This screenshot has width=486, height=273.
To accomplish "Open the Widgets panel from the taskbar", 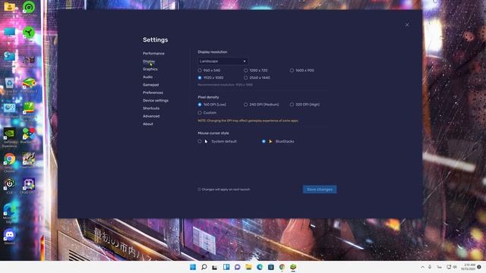I will click(x=226, y=267).
